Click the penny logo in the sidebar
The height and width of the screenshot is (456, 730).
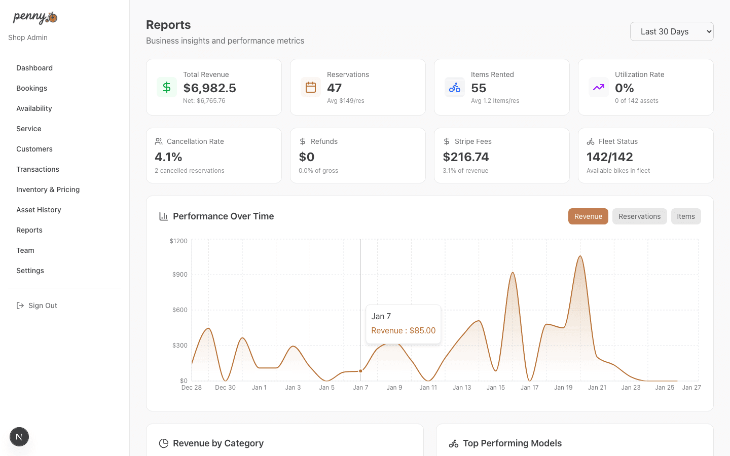click(x=33, y=17)
